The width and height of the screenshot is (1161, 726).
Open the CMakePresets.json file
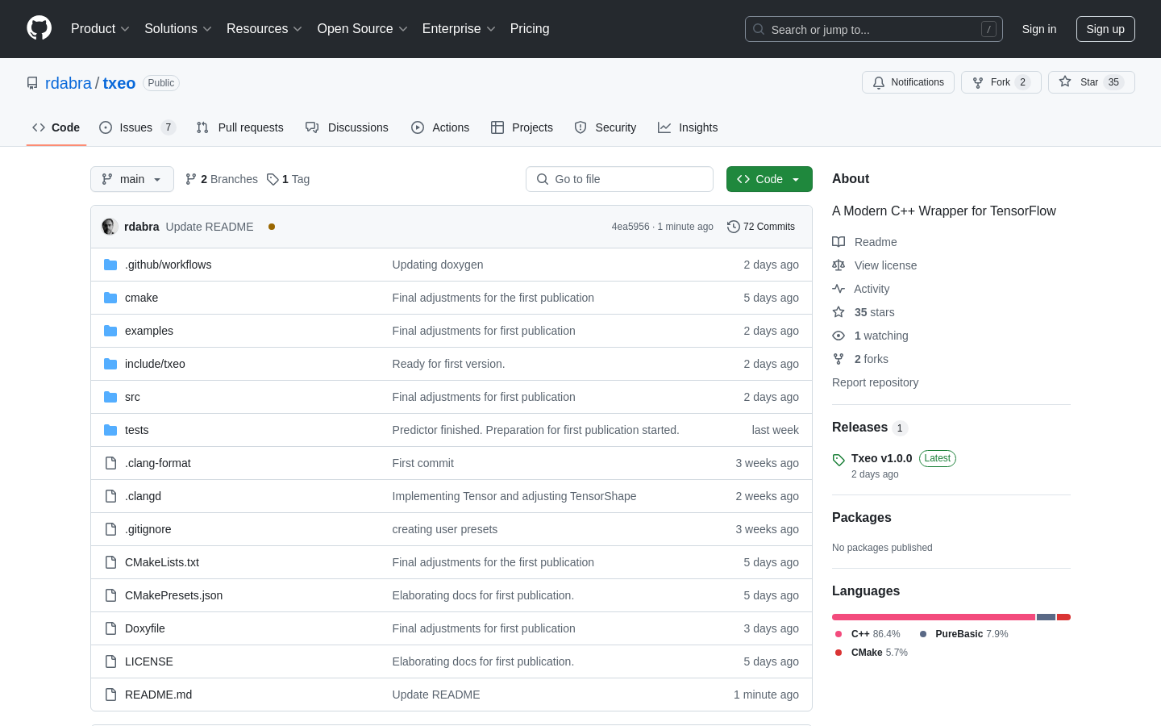coord(173,595)
